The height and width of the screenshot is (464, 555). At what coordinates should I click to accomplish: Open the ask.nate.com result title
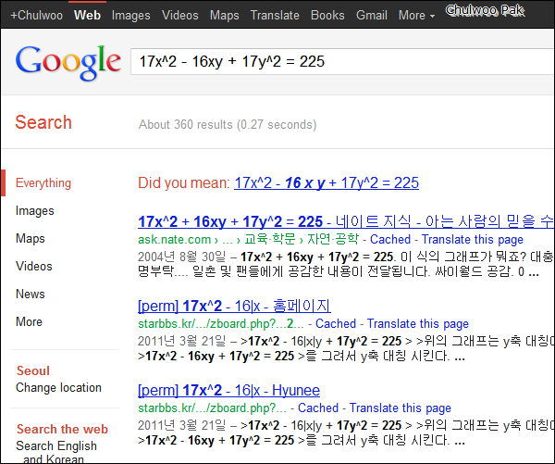[346, 221]
